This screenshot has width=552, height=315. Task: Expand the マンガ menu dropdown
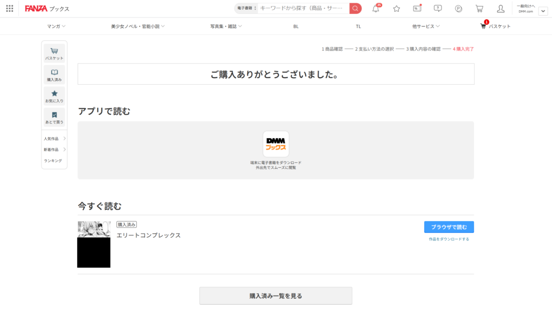point(56,26)
